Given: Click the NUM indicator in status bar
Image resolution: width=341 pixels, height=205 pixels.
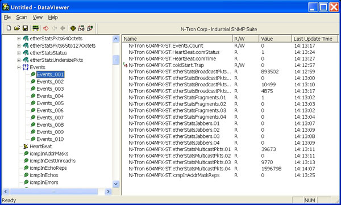Looking at the screenshot, I should click(x=310, y=200).
